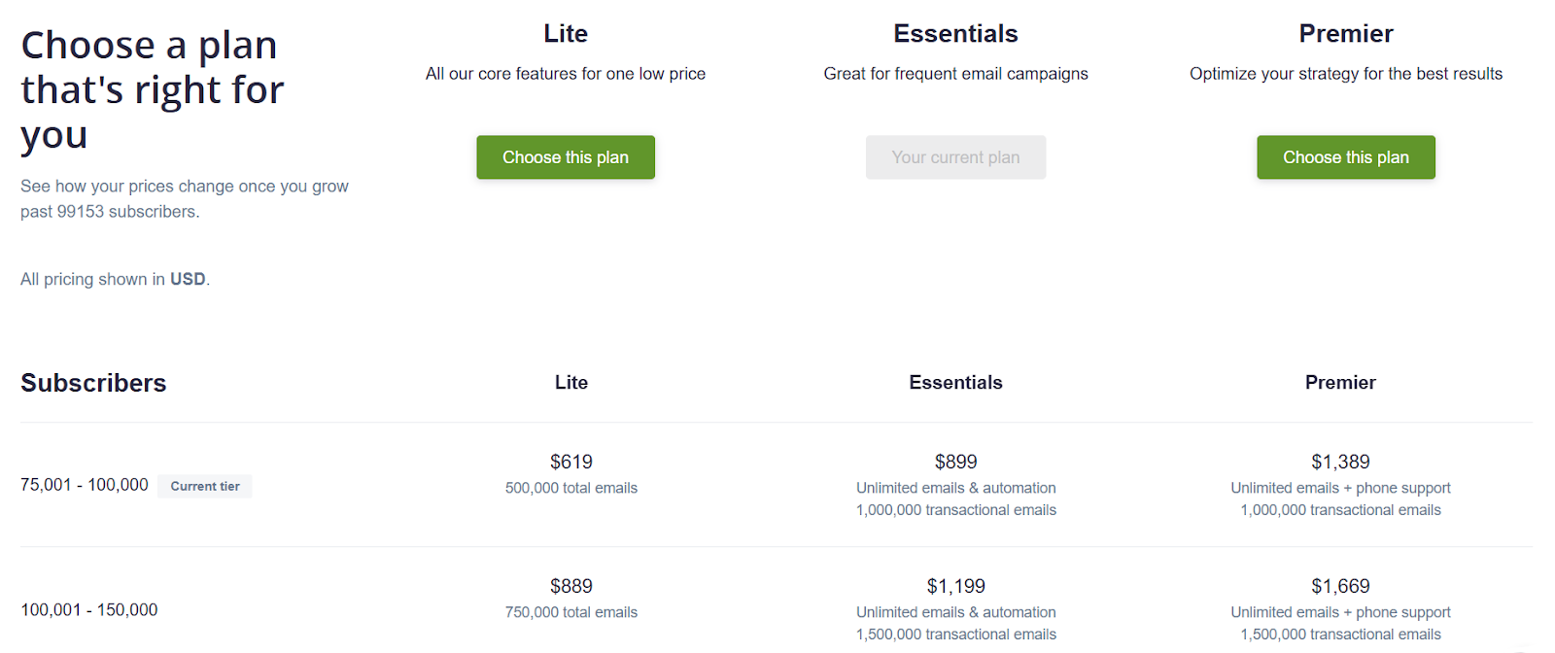1555x653 pixels.
Task: Click the 'See how your prices change' text
Action: [x=184, y=187]
